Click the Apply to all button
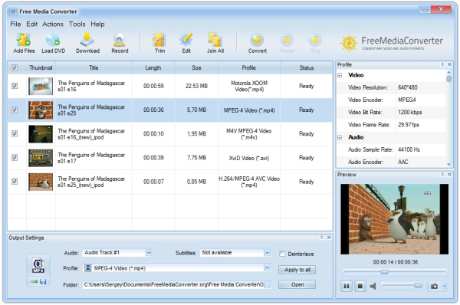 tap(297, 270)
